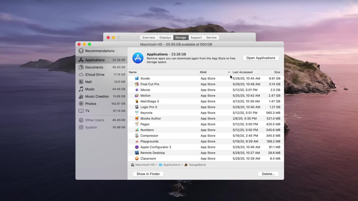Click the Final Cut Pro app icon
Screen dimensions: 358x201
click(x=137, y=84)
